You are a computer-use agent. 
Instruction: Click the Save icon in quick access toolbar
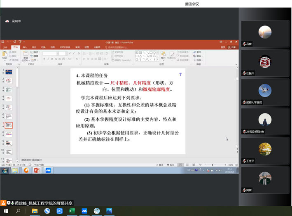pyautogui.click(x=3, y=42)
